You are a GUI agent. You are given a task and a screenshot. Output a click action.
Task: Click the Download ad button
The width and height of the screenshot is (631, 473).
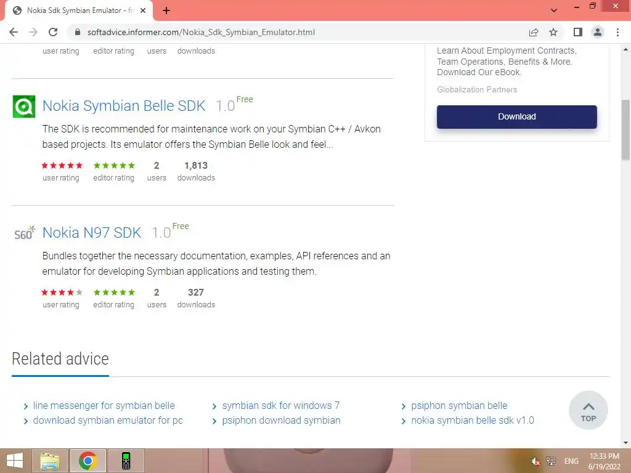(x=517, y=116)
